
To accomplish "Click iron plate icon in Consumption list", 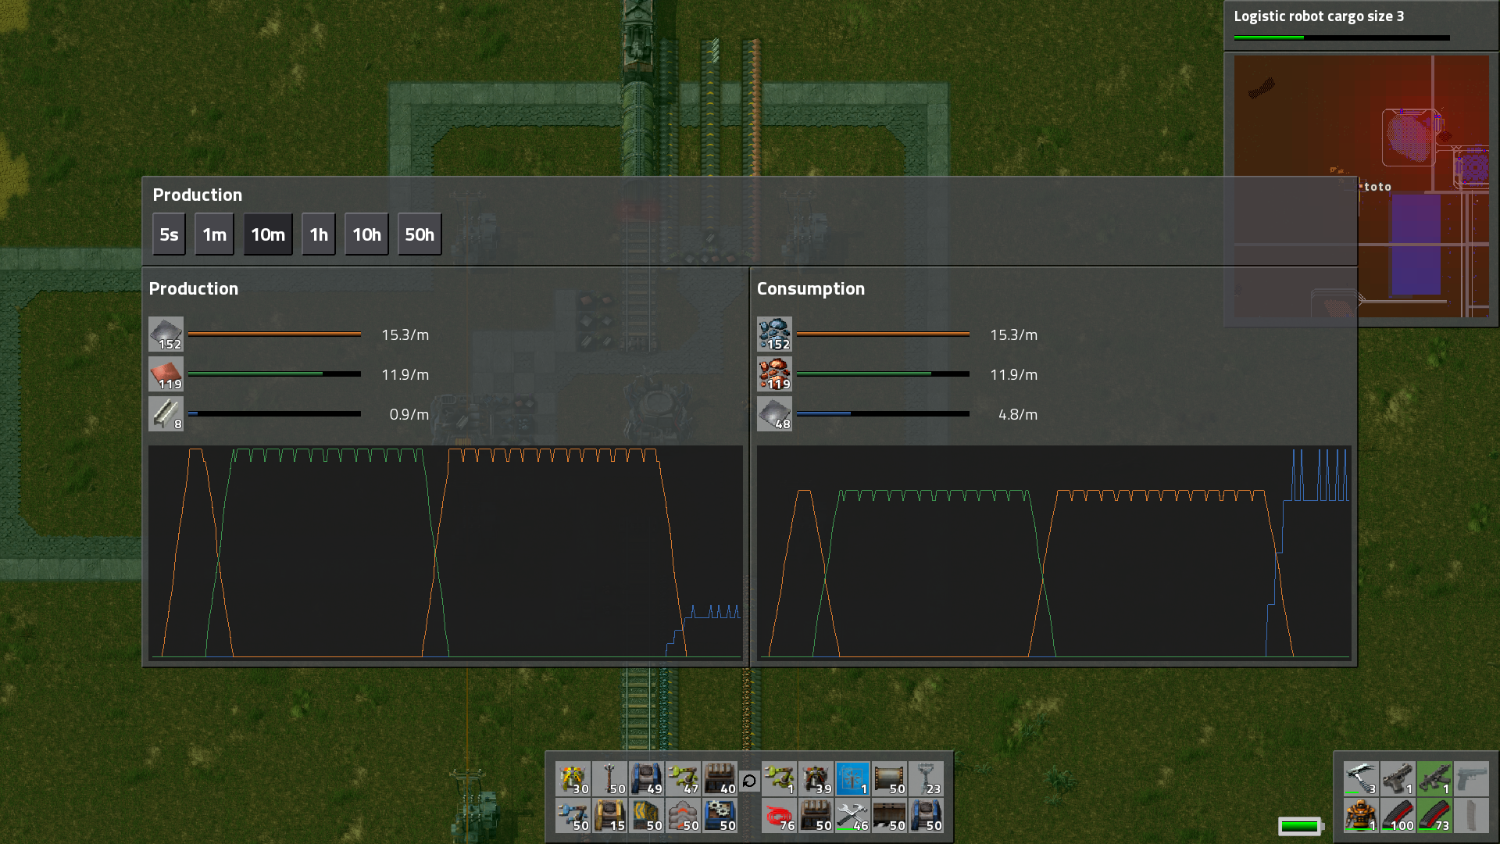I will pyautogui.click(x=774, y=414).
